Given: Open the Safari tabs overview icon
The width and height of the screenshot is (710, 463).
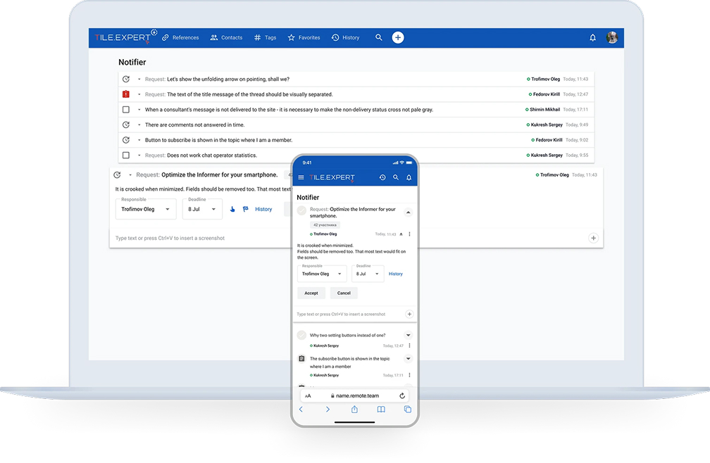Looking at the screenshot, I should (408, 410).
